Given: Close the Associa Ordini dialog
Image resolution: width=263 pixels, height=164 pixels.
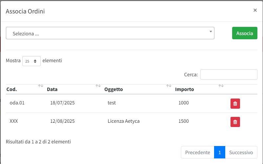Looking at the screenshot, I should [x=255, y=10].
